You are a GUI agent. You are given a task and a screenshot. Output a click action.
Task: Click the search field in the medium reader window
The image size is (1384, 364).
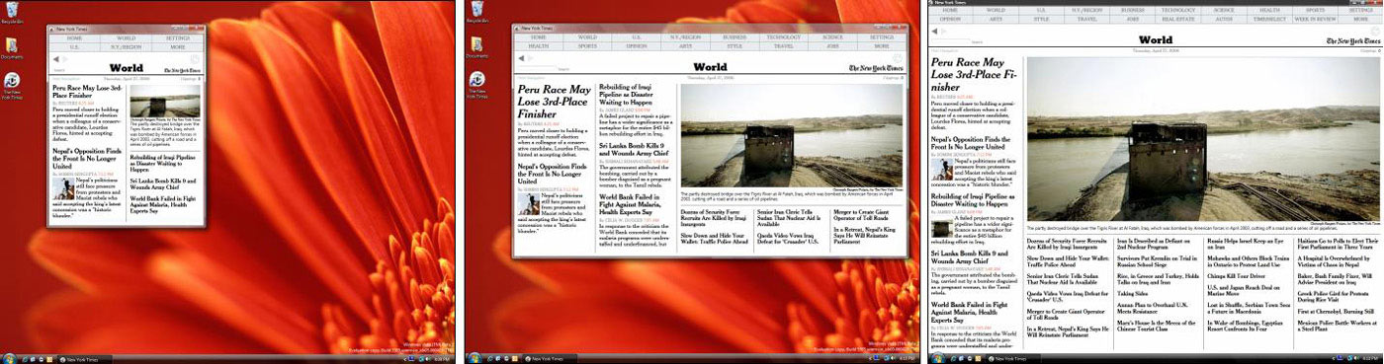pyautogui.click(x=538, y=68)
